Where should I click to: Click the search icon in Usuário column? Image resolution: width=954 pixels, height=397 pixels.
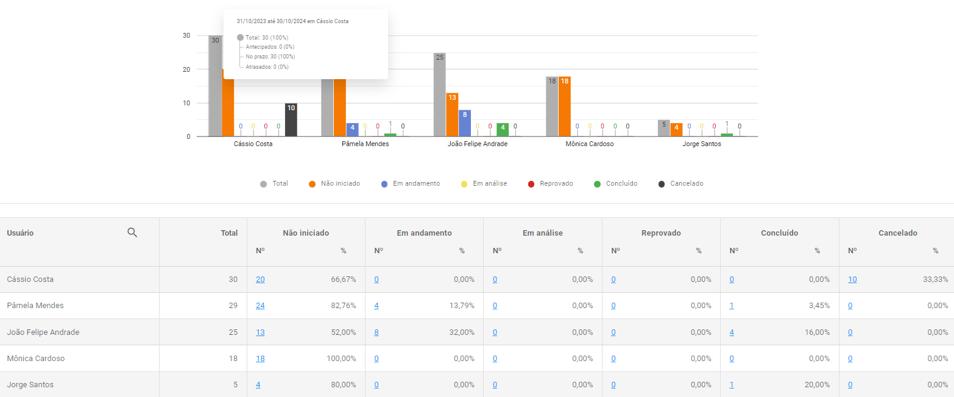132,233
